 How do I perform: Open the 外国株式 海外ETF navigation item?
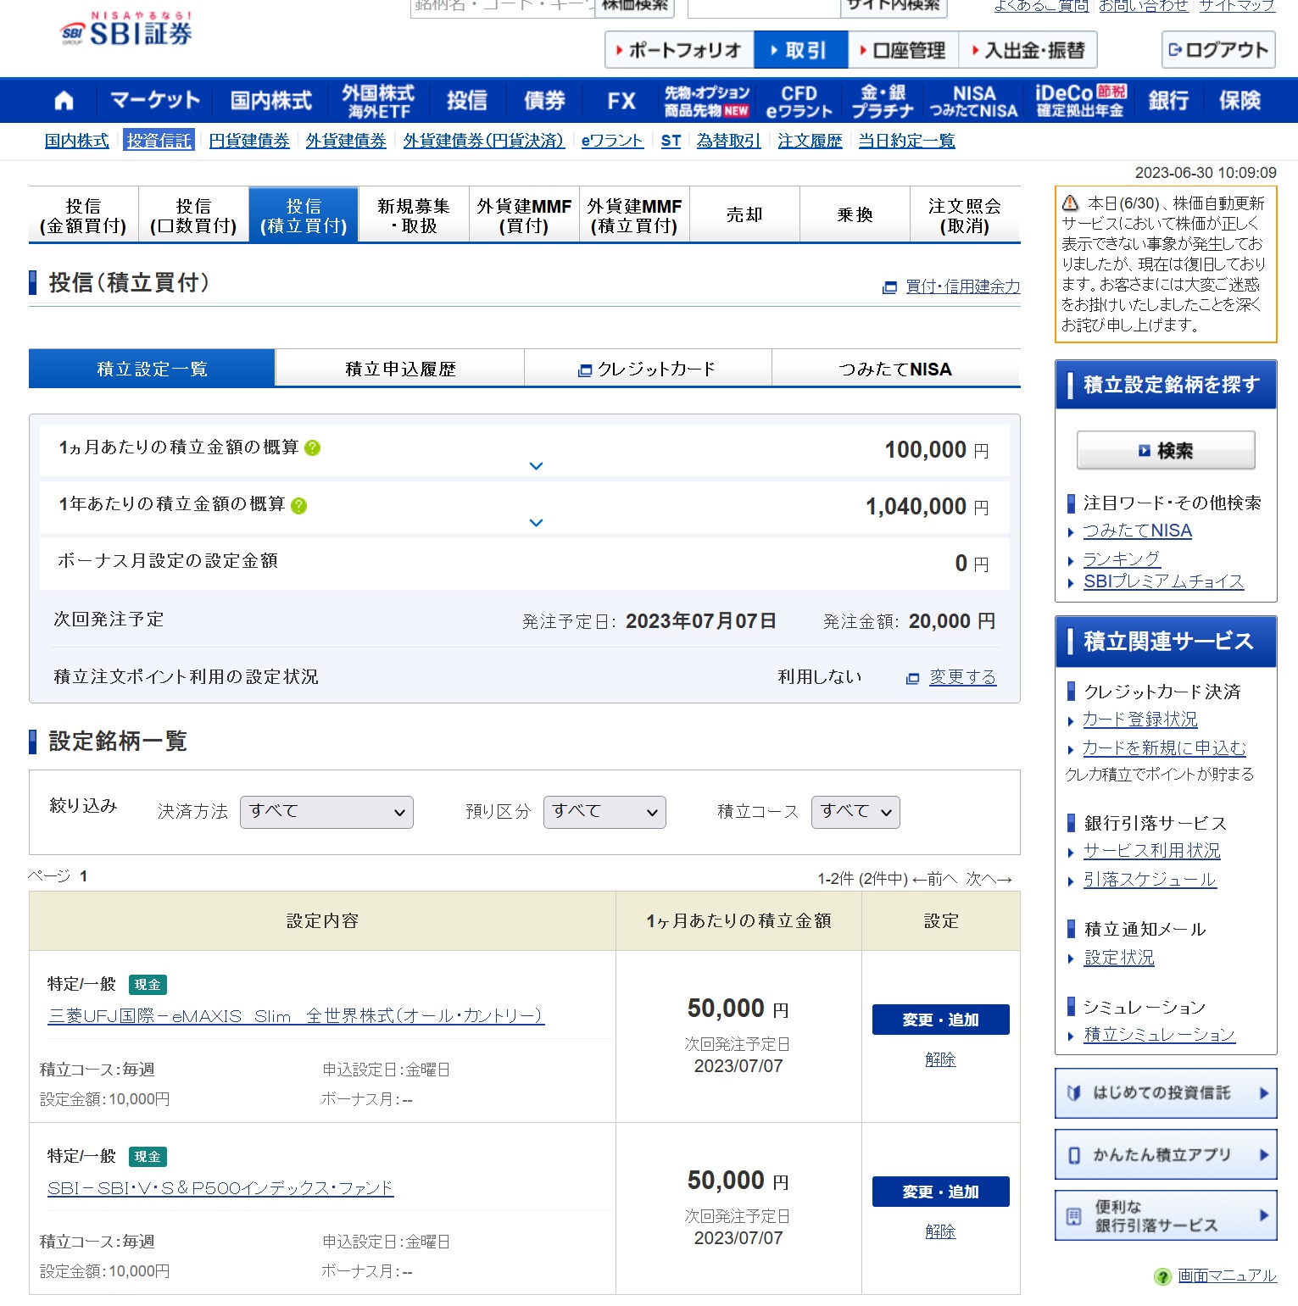(x=378, y=101)
